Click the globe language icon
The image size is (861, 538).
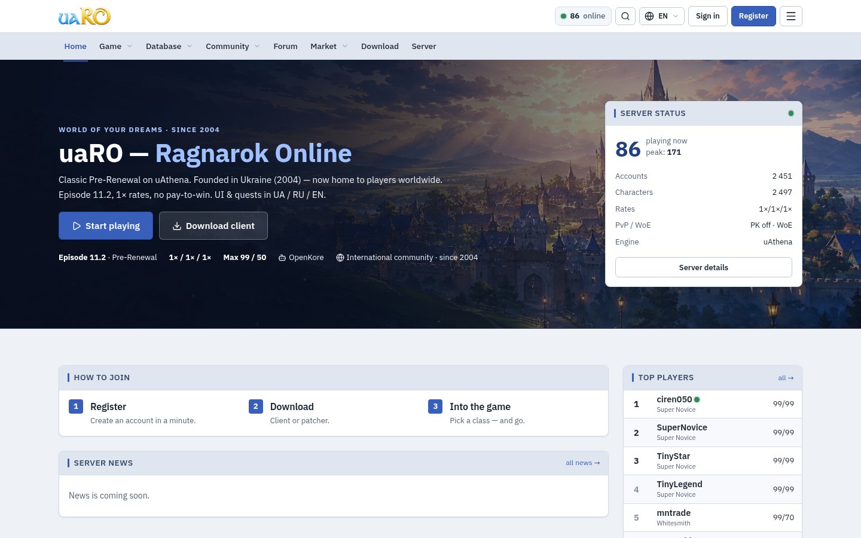[649, 16]
